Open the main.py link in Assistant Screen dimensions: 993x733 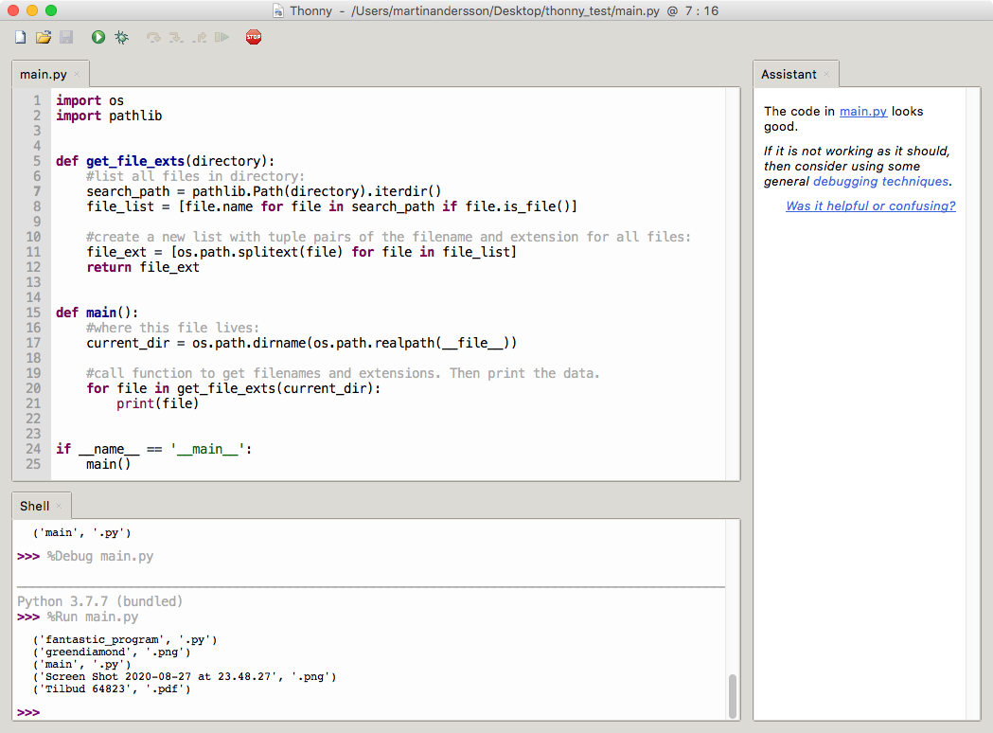tap(863, 112)
